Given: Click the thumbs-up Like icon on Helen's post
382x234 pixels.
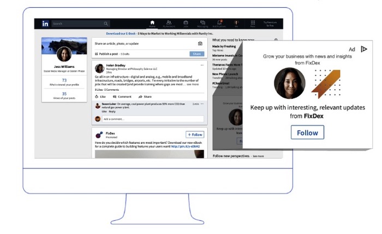Looking at the screenshot, I should click(97, 97).
